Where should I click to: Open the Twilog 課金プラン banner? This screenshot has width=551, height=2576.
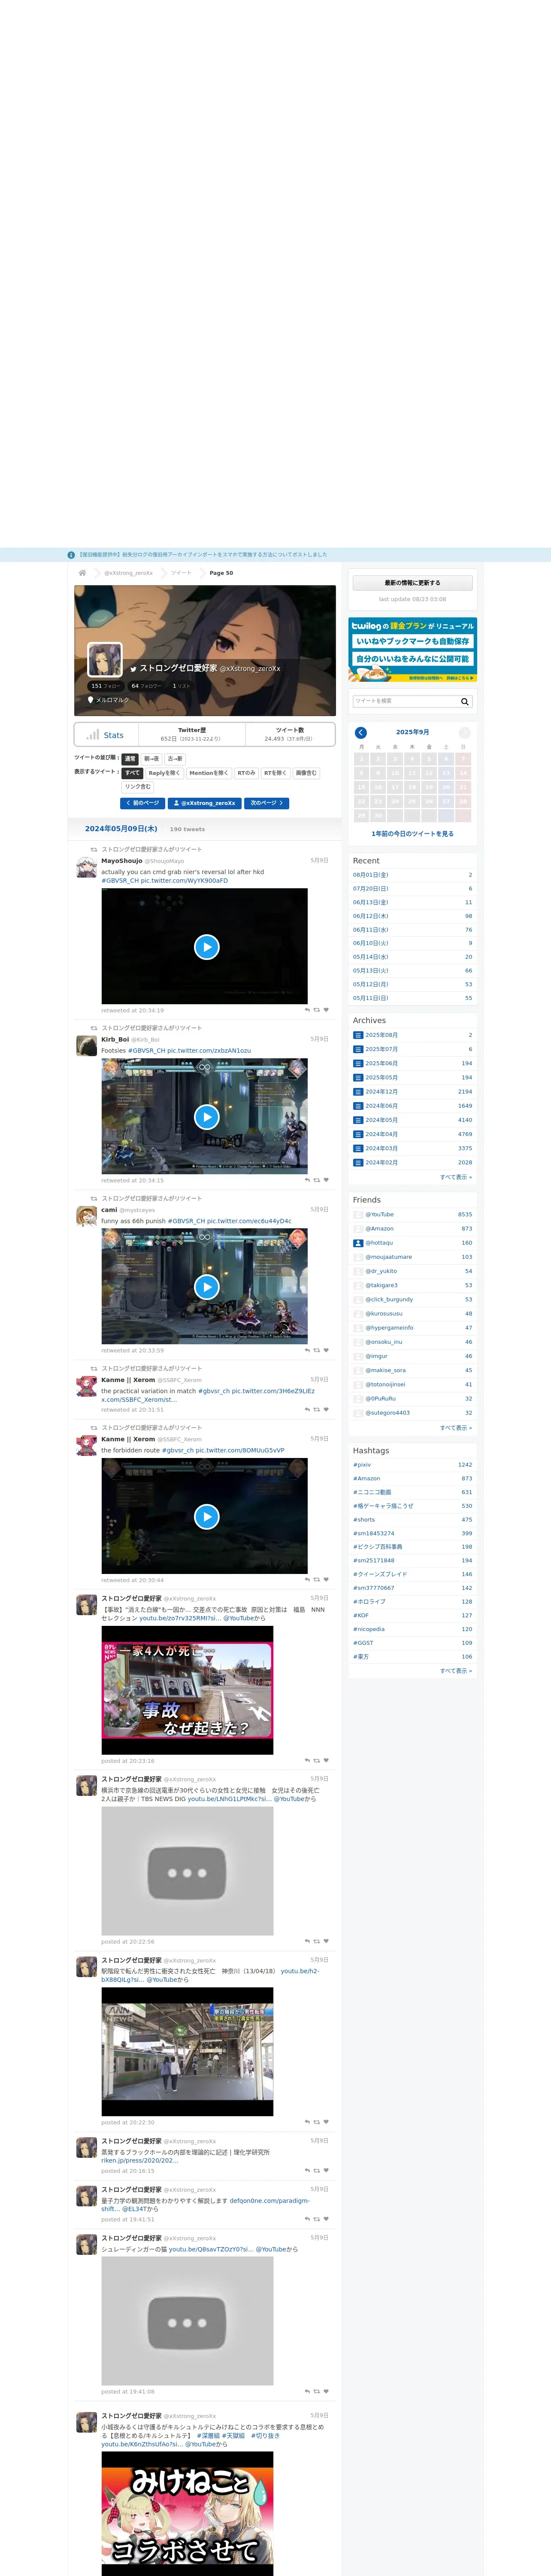[412, 650]
